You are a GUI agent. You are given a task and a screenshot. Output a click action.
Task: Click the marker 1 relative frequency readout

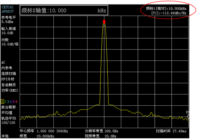(x=167, y=9)
